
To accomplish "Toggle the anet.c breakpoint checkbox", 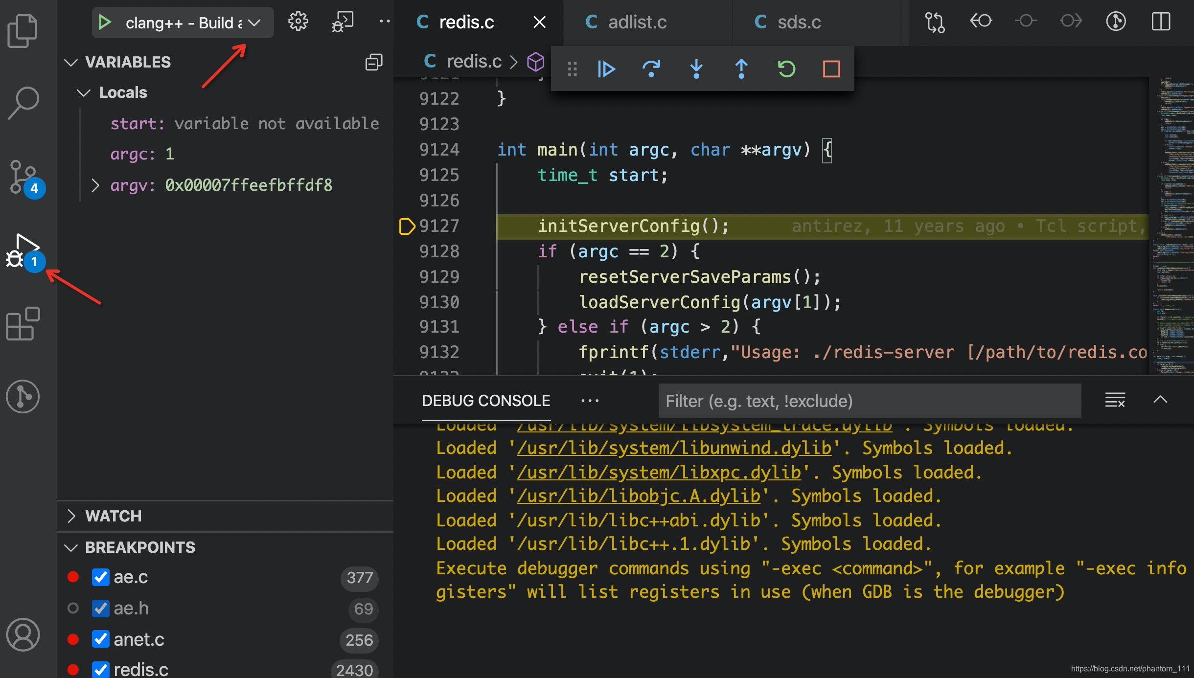I will pyautogui.click(x=100, y=639).
